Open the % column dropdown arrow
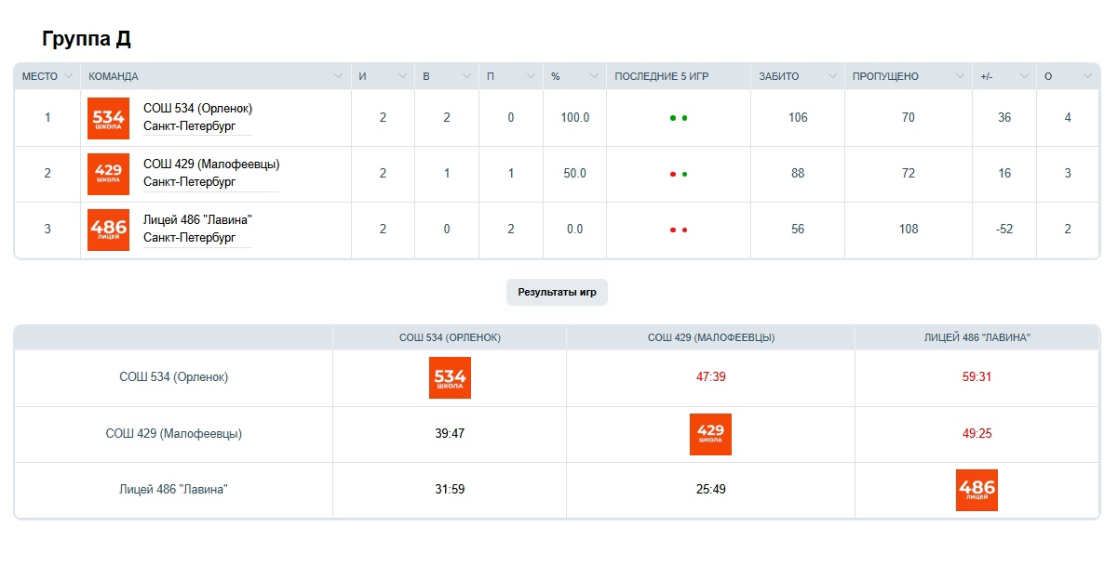Image resolution: width=1118 pixels, height=566 pixels. coord(594,76)
